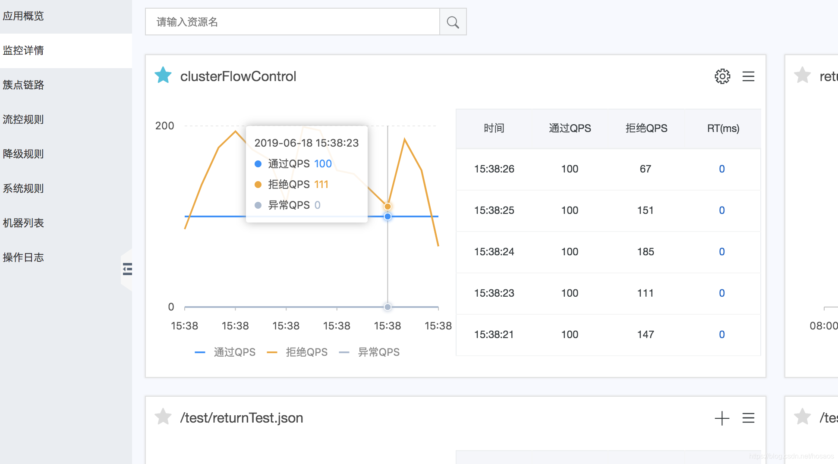The width and height of the screenshot is (838, 464).
Task: Click the 200 y-axis label
Action: tap(164, 126)
